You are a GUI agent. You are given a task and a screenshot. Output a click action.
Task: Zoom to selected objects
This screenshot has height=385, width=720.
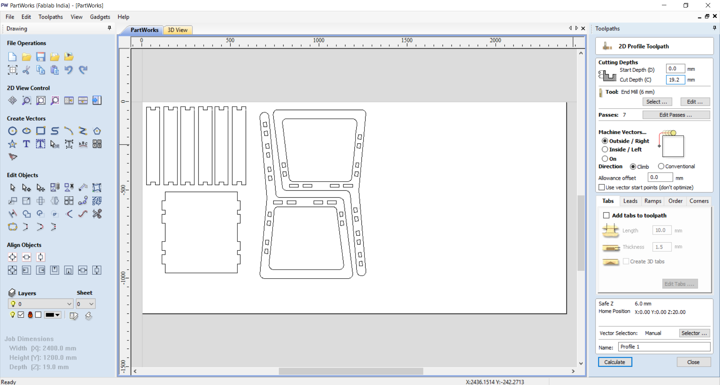point(55,100)
